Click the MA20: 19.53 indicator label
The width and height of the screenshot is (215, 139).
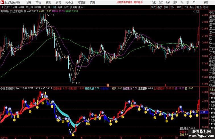[x=58, y=11]
